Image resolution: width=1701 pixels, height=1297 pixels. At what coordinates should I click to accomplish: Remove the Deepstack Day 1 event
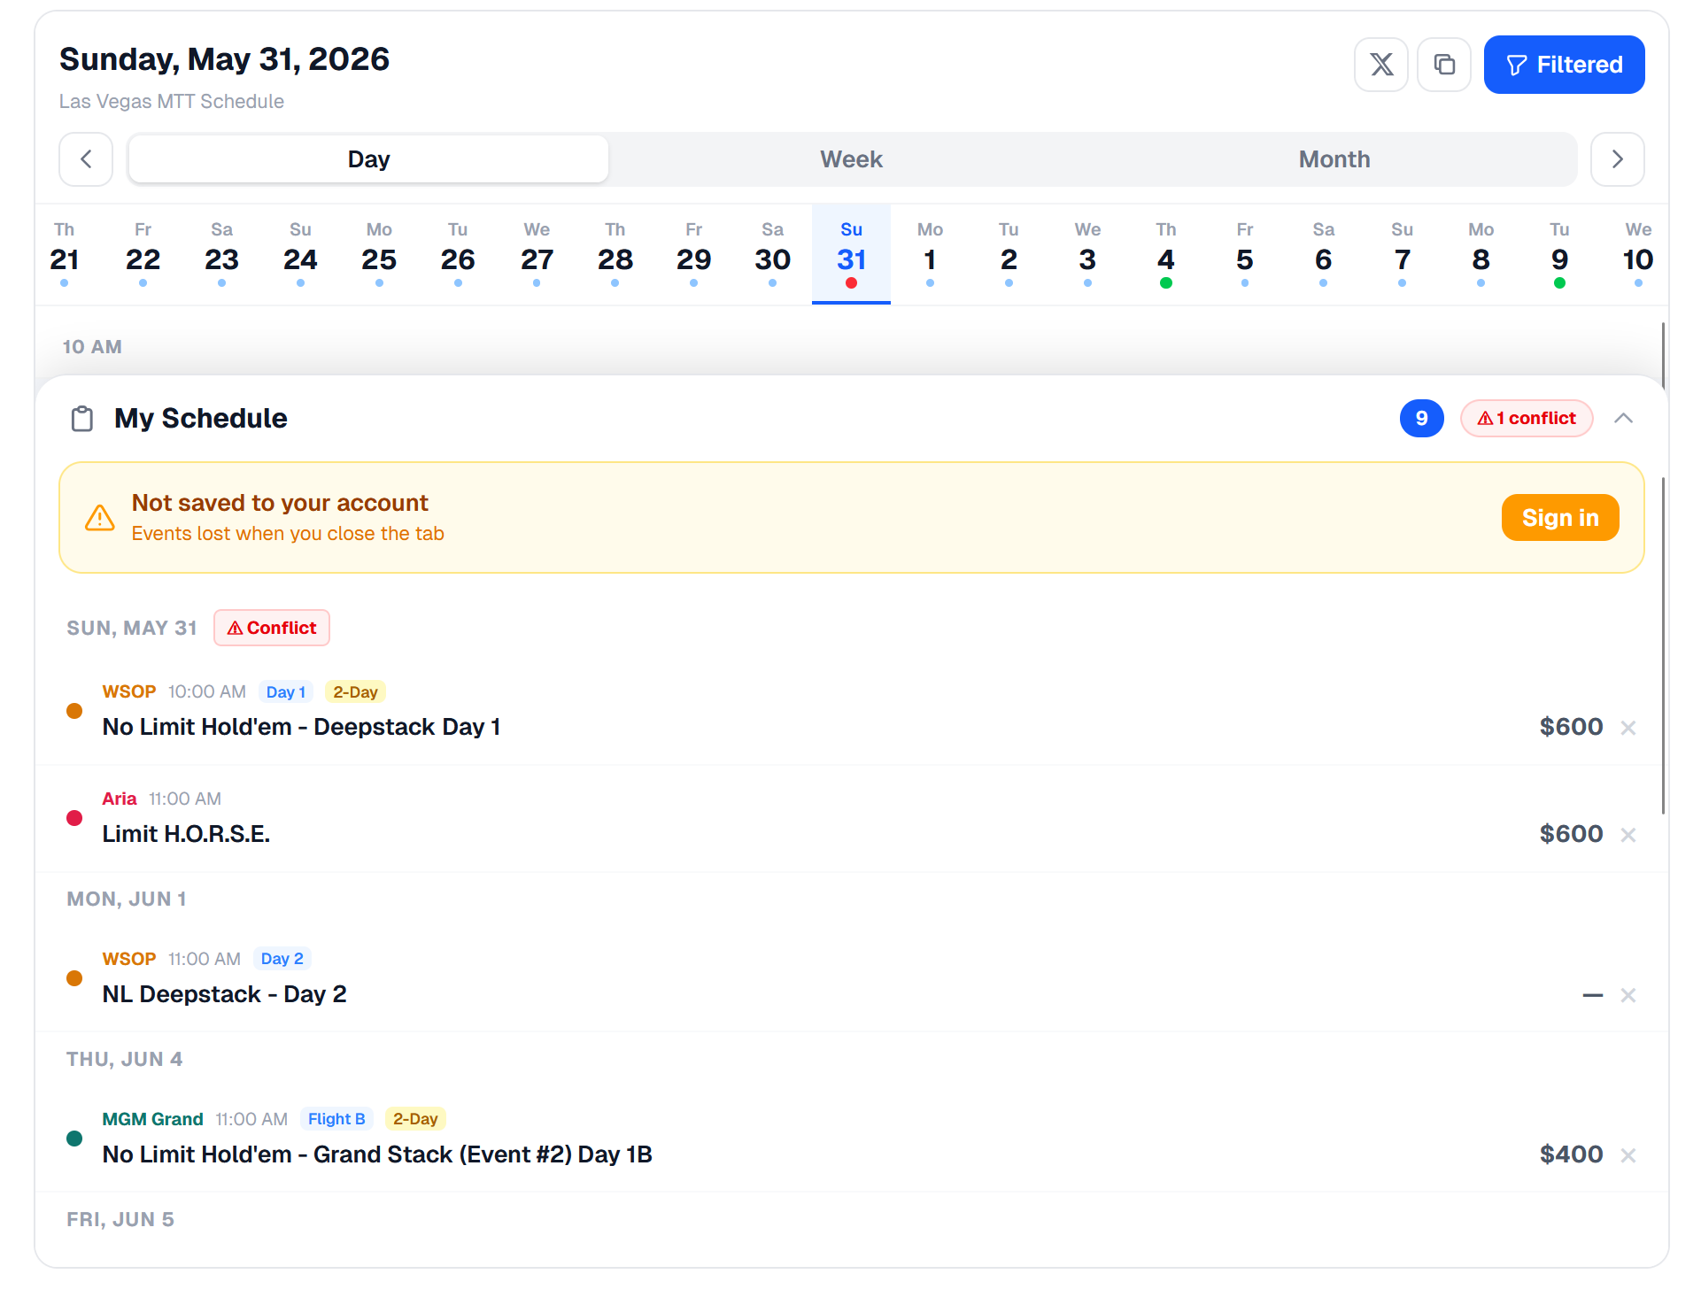[x=1628, y=728]
